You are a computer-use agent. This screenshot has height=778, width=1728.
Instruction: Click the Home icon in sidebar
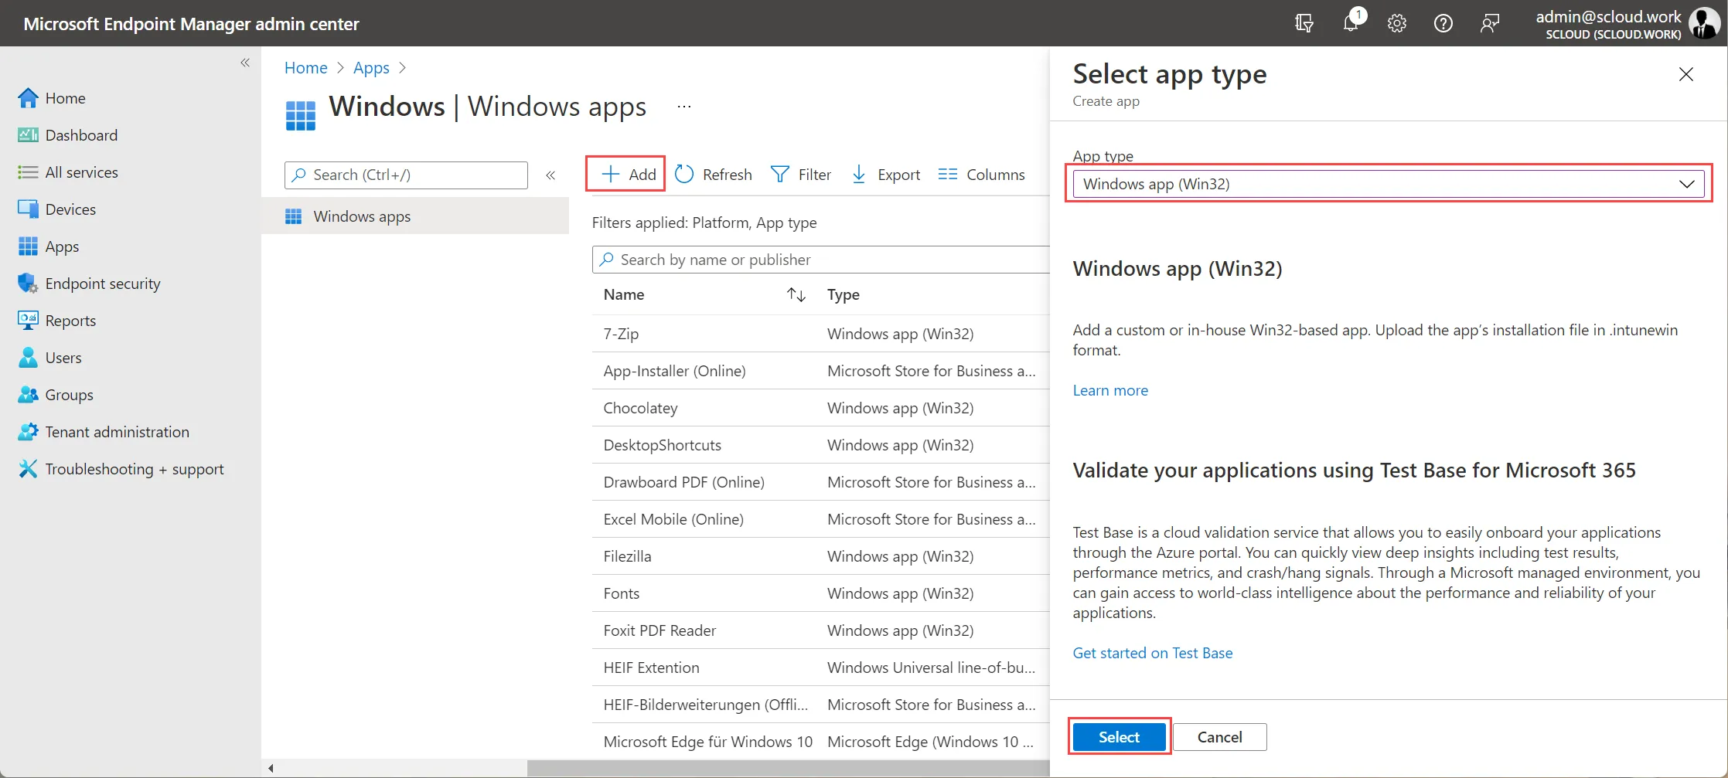(x=28, y=98)
